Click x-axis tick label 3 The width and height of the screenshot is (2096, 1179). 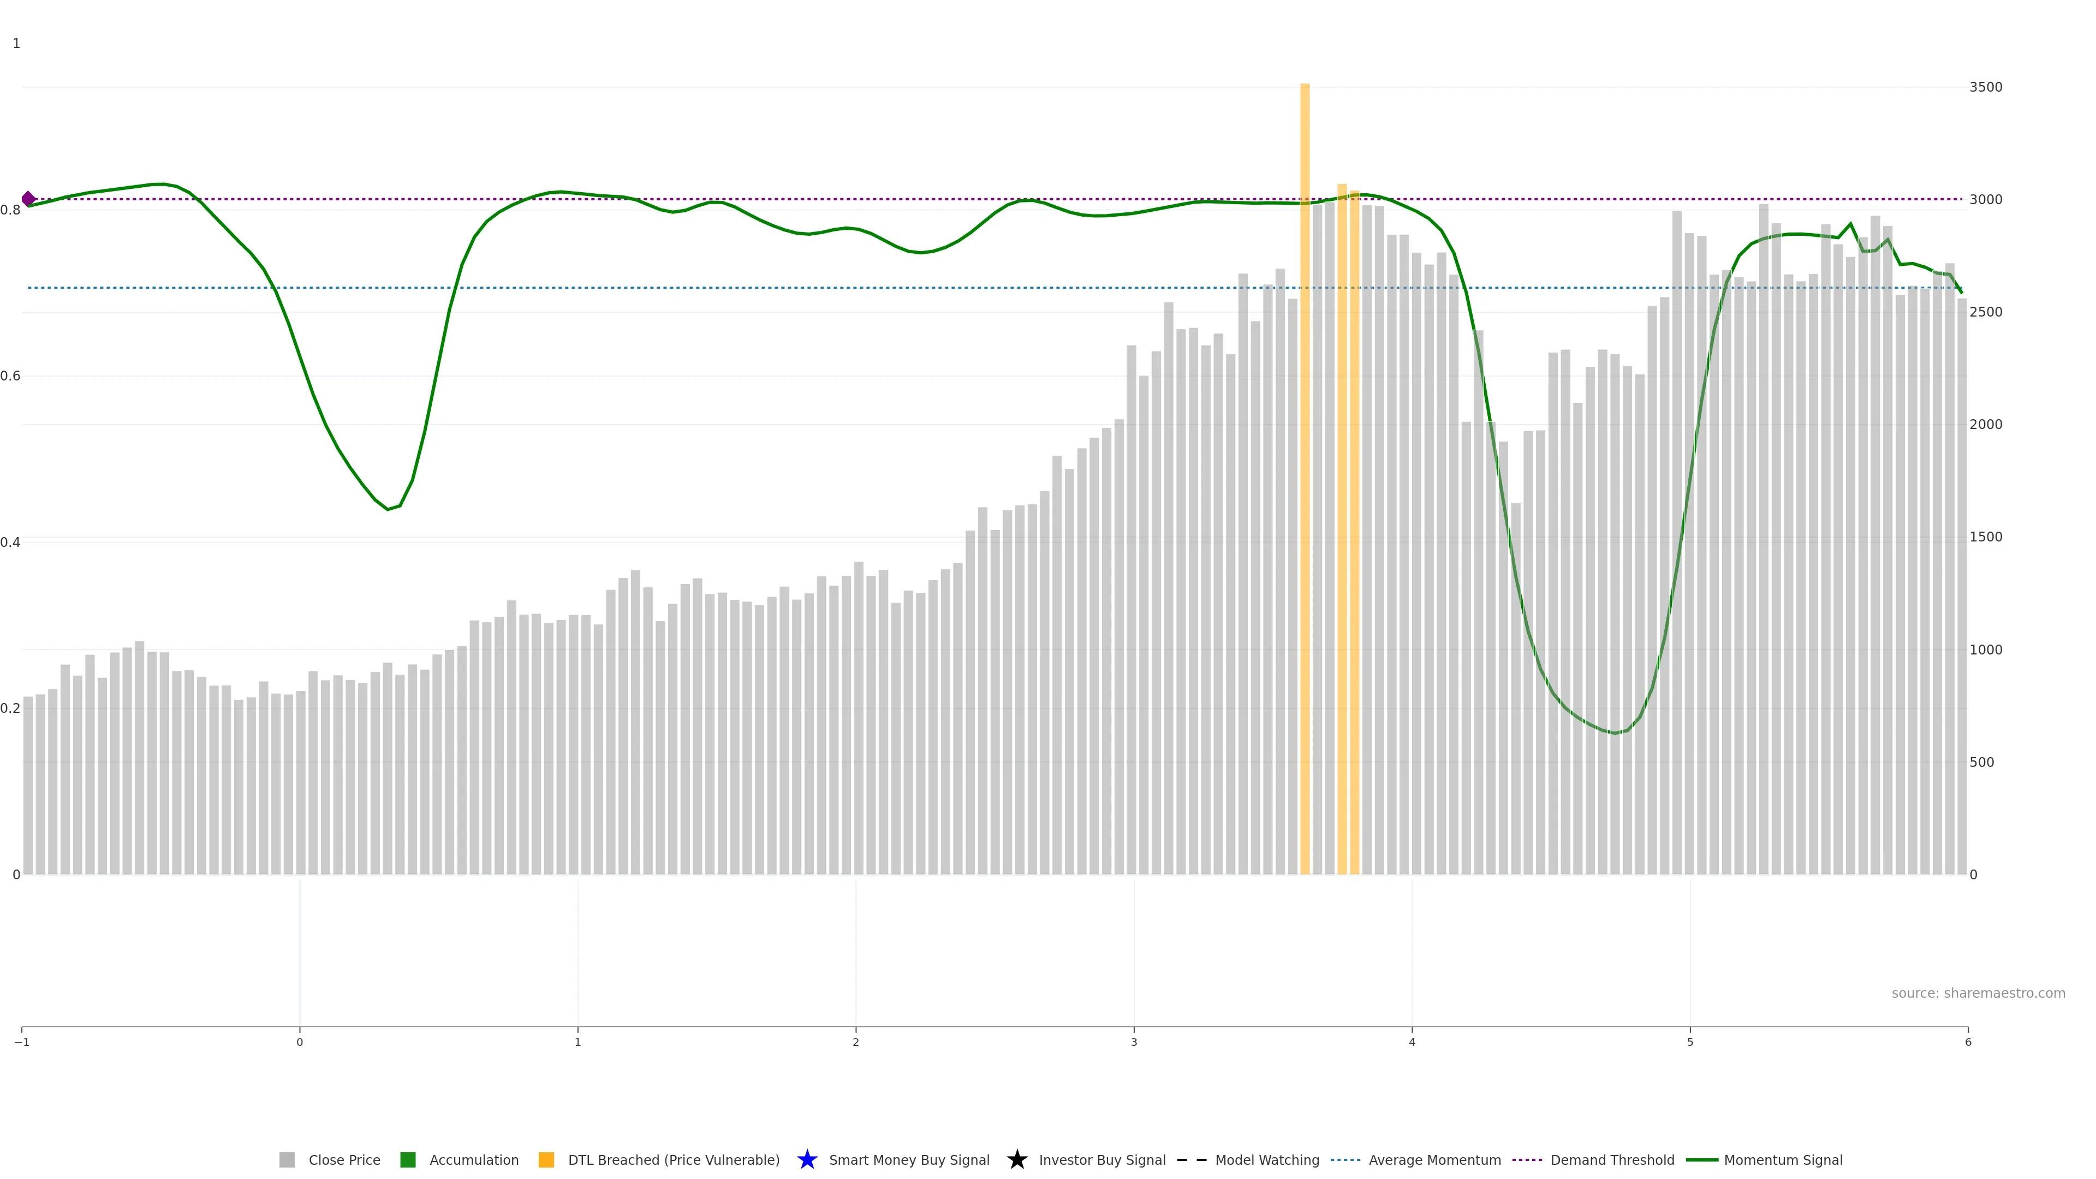coord(1134,1043)
